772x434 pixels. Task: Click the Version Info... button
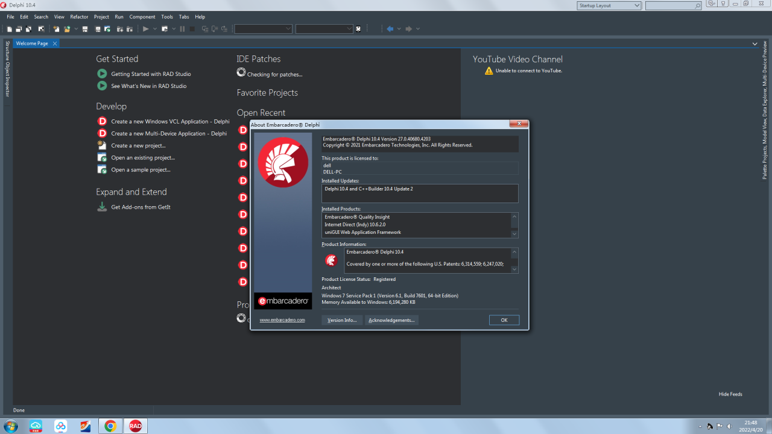(342, 320)
